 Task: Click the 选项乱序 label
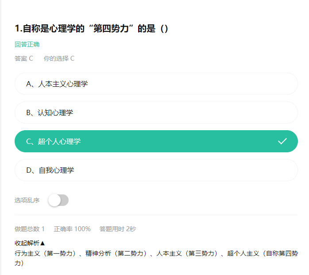[27, 200]
